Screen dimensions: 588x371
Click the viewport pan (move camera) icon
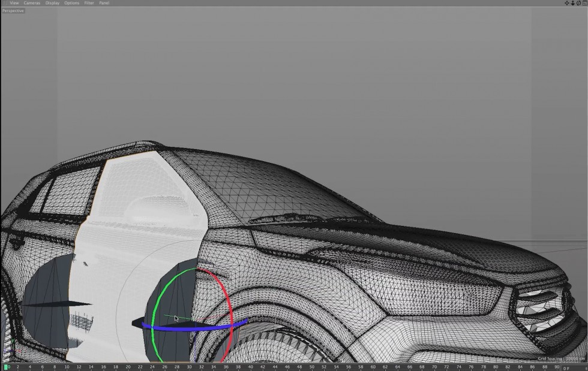(x=566, y=3)
